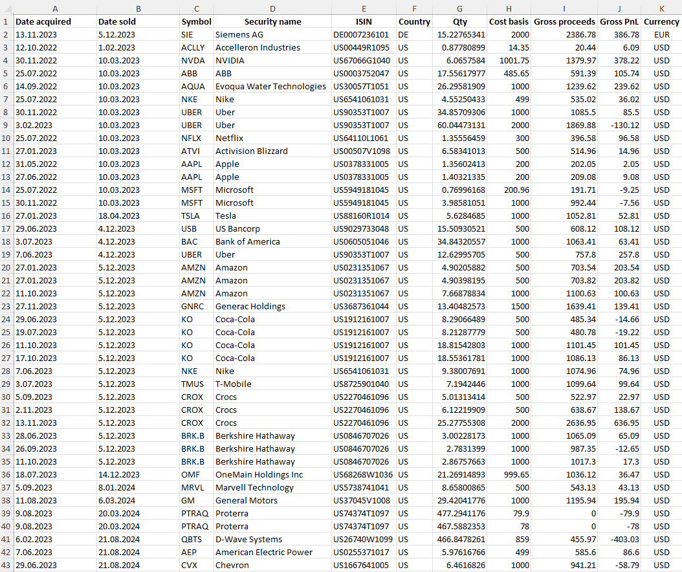The height and width of the screenshot is (572, 682).
Task: Select the 'ACLLY' symbol cell
Action: [x=197, y=48]
